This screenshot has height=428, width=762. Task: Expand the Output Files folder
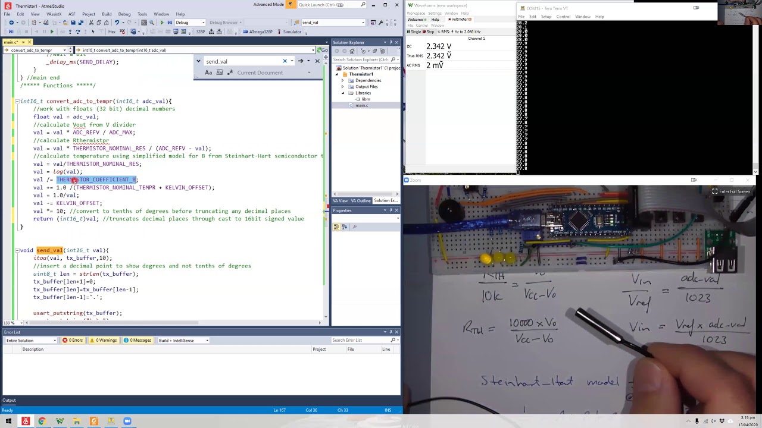[342, 87]
